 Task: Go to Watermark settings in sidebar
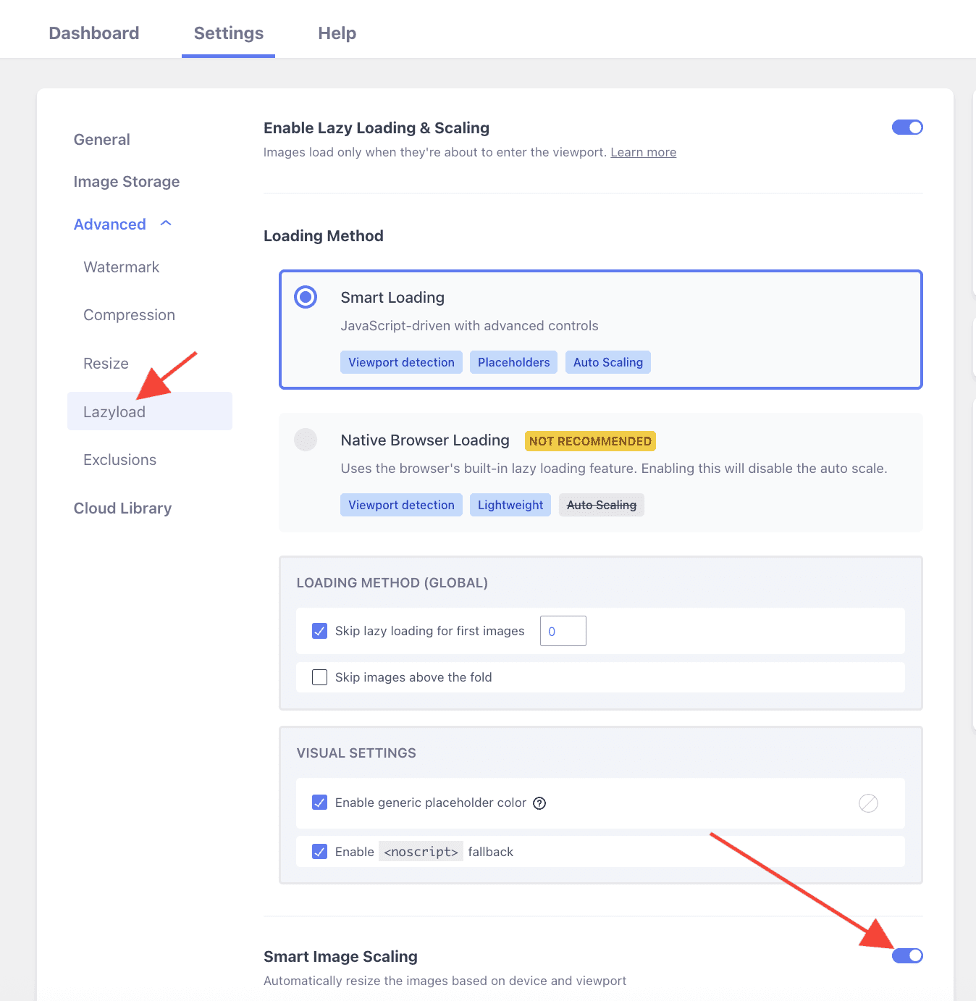coord(121,267)
